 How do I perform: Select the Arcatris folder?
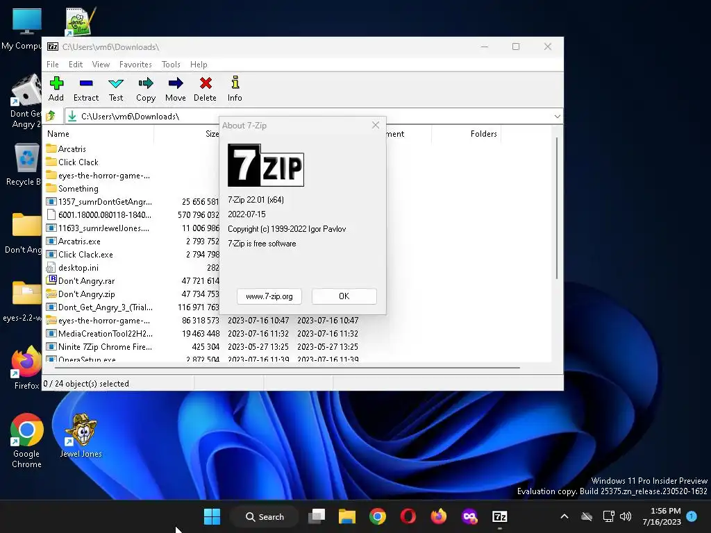click(x=72, y=149)
